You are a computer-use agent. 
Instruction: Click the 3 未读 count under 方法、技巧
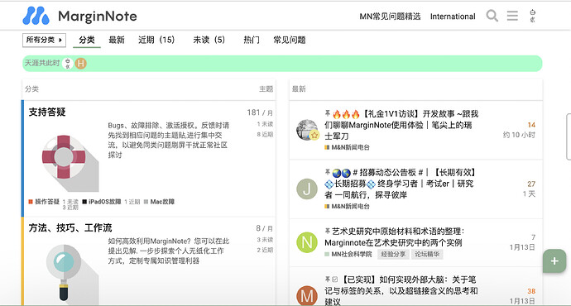265,240
